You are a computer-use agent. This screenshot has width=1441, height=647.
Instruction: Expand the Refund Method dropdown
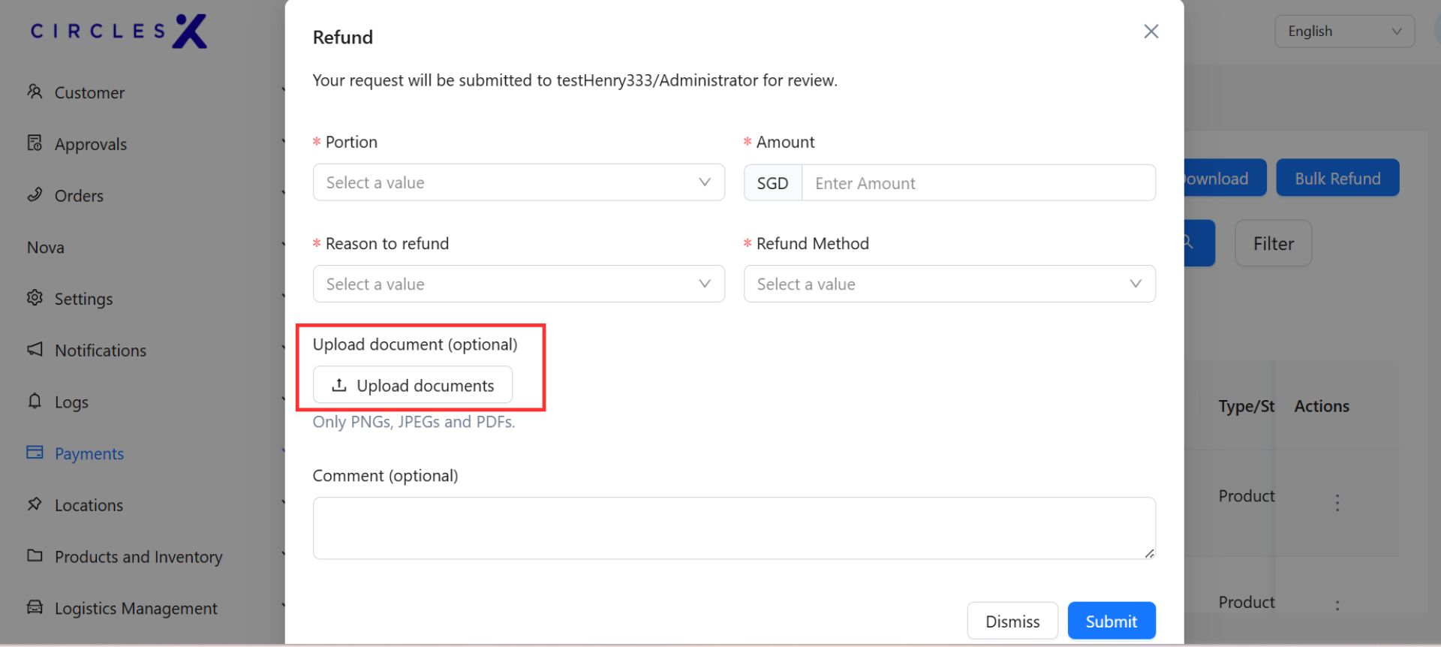[949, 284]
